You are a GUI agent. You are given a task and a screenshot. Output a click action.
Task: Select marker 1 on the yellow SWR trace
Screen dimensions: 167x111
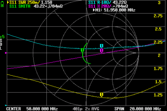coord(102,94)
